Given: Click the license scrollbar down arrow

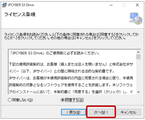Looking at the screenshot, I should tap(138, 92).
